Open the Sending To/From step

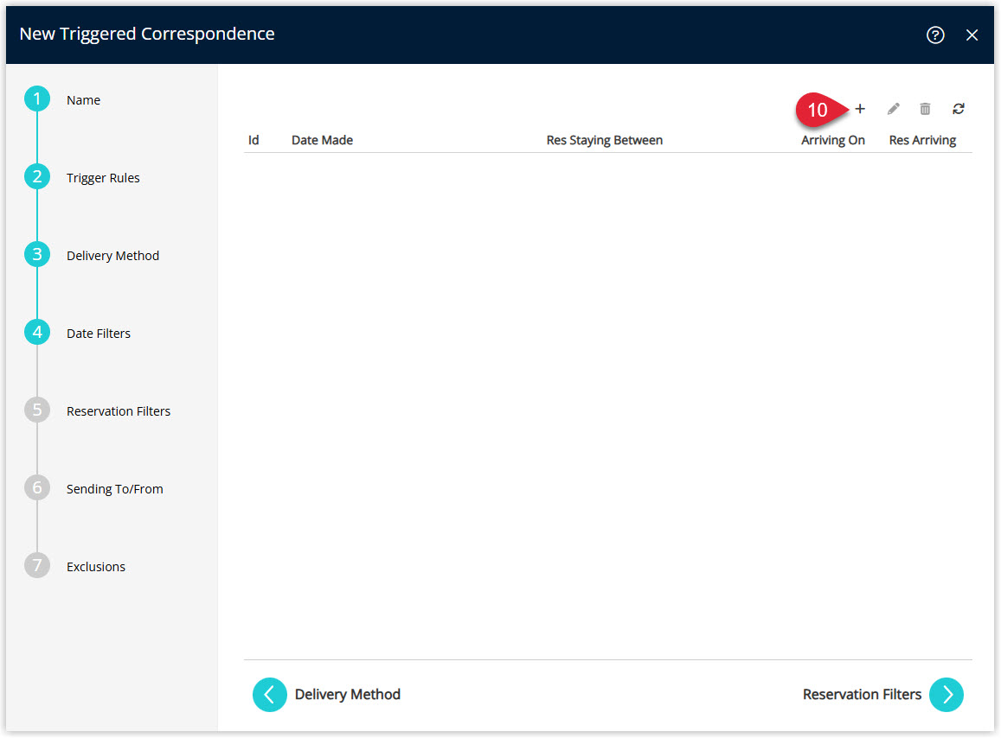(115, 489)
